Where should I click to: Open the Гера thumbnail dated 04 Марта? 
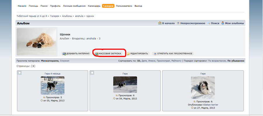pos(125,85)
